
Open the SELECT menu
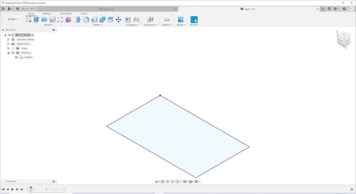pos(194,25)
